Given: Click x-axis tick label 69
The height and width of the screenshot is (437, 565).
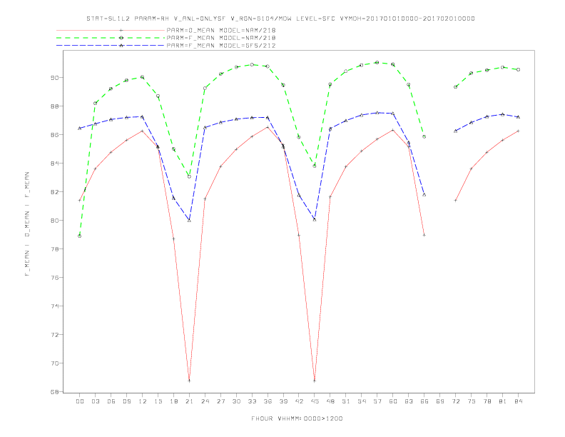Looking at the screenshot, I should click(x=440, y=401).
